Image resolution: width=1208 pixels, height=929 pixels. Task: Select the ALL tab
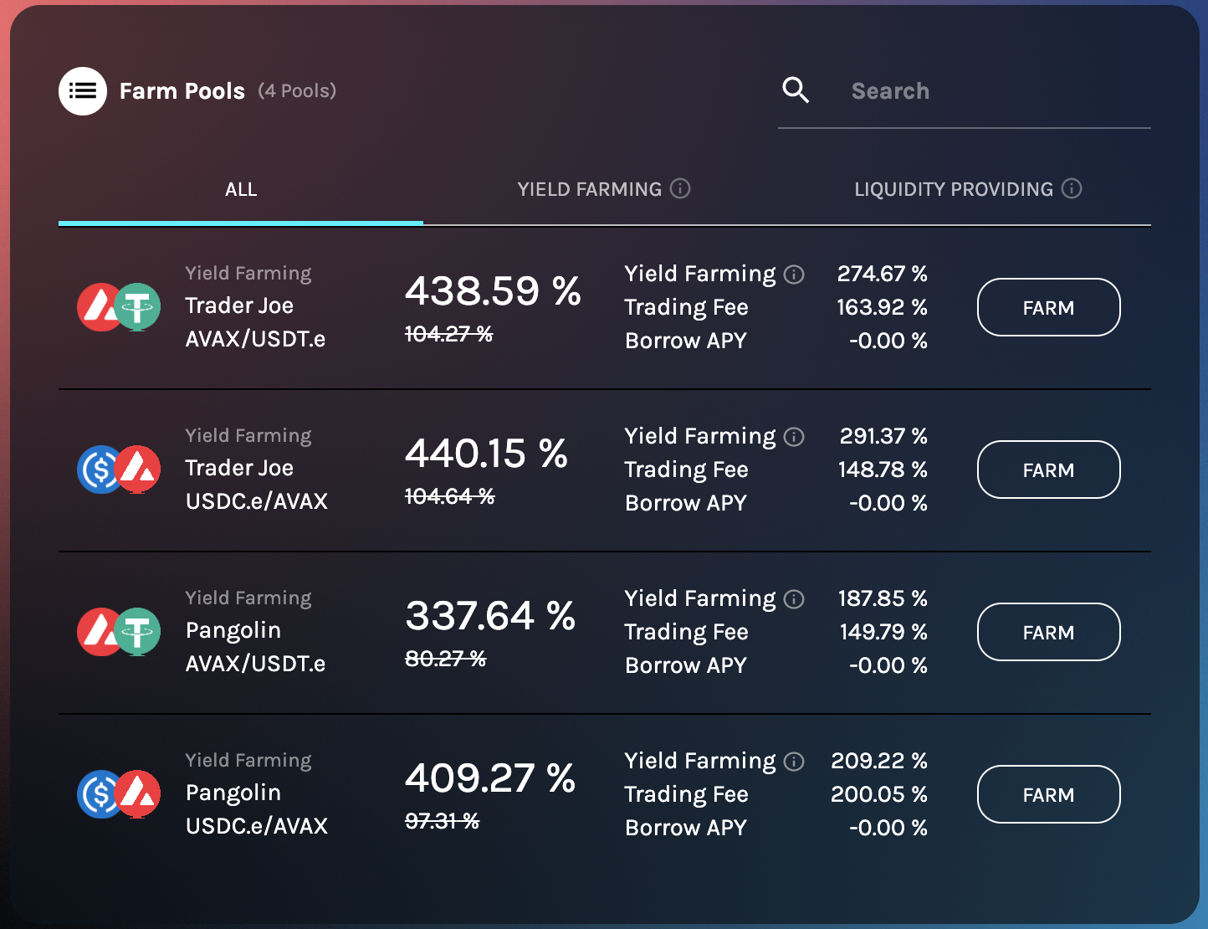241,189
